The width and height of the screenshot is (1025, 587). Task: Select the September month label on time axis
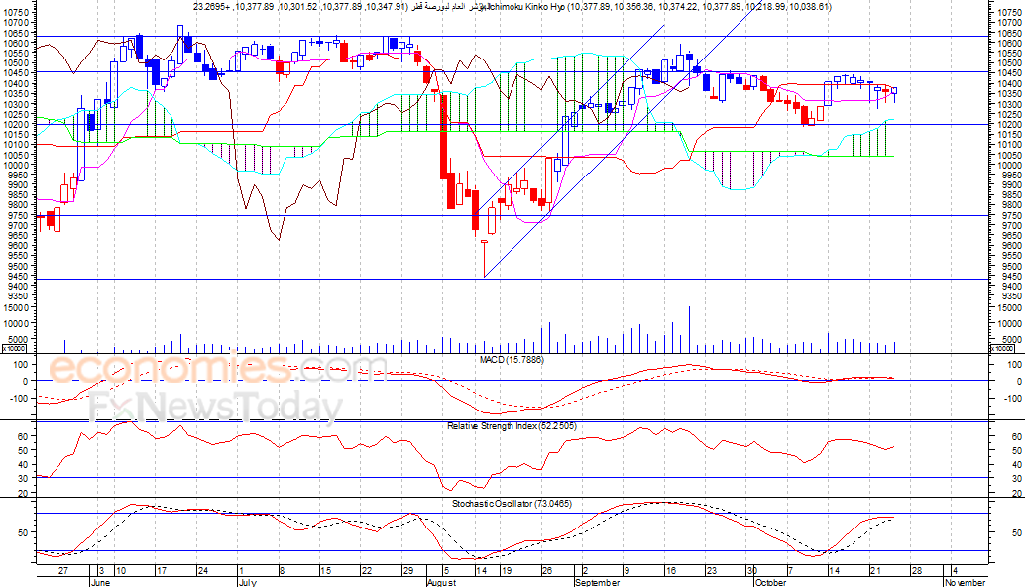[x=597, y=582]
